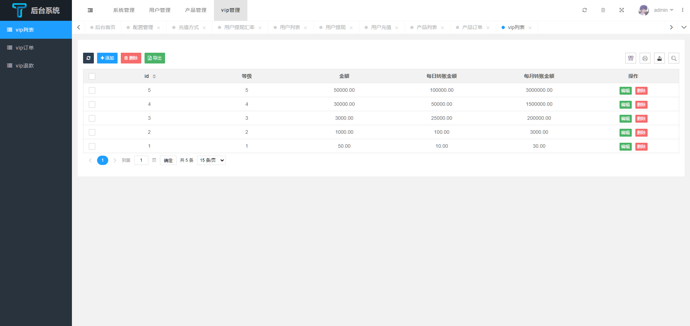
Task: Collapse the sidebar with the menu toggle icon
Action: [90, 10]
